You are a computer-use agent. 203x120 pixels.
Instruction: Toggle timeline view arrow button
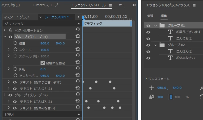[x=78, y=17]
